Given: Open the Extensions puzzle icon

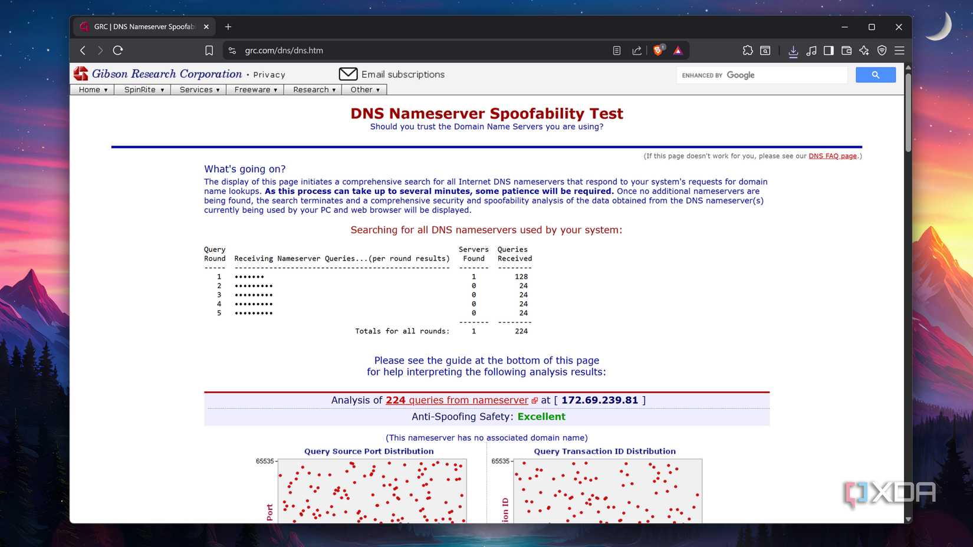Looking at the screenshot, I should click(748, 51).
